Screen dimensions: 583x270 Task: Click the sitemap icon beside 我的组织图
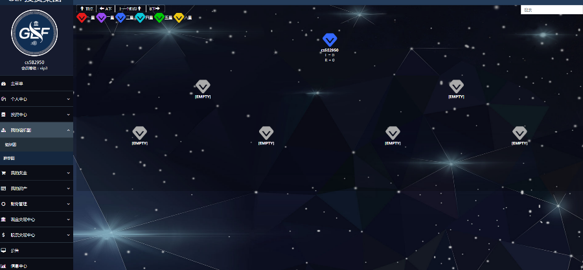3,130
